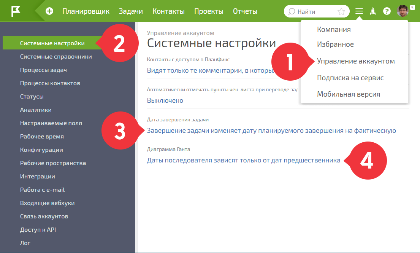Click Завершение задачи изменяет дату setting link
Viewport: 420px width, 253px height.
[271, 131]
